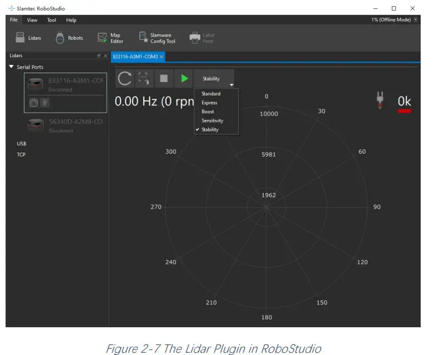Open the Offline Mode status dropdown arrow
The image size is (434, 355).
pyautogui.click(x=416, y=19)
